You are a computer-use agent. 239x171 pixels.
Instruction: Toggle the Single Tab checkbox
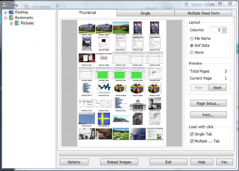[192, 134]
